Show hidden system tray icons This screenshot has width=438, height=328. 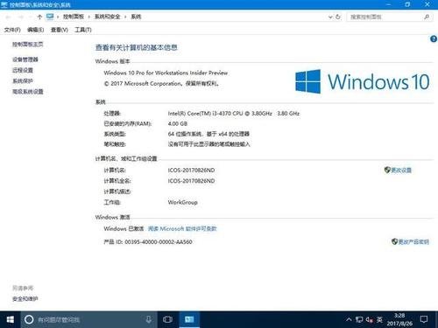[x=349, y=319]
